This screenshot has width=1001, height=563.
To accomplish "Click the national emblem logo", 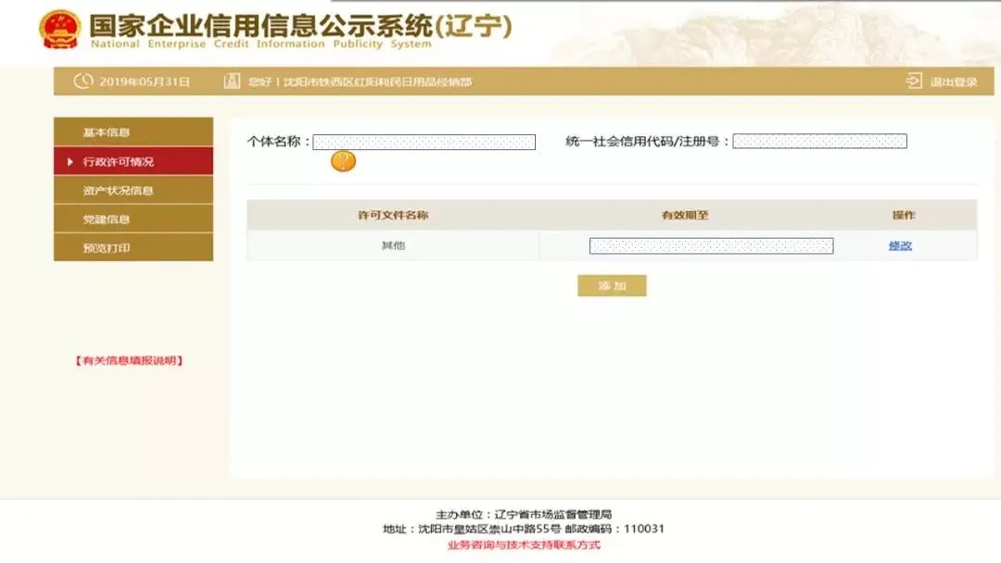I will (60, 30).
